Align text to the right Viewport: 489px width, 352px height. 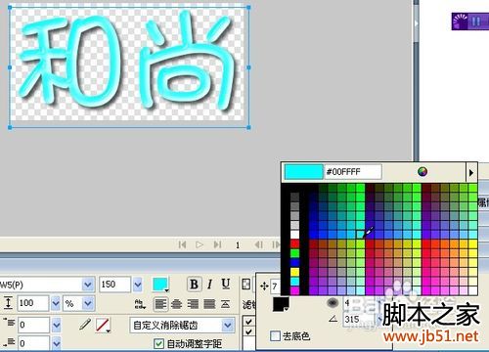[193, 304]
